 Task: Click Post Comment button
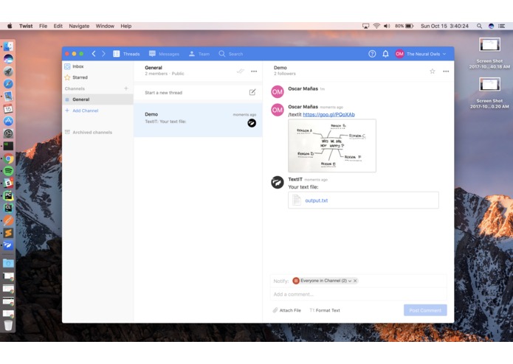pos(425,310)
